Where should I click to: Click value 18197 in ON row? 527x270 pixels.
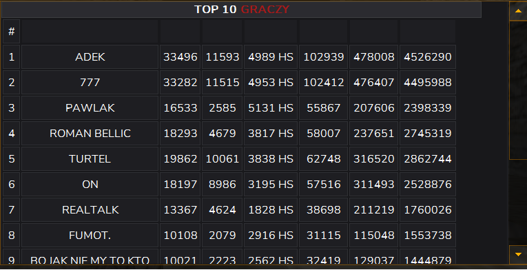[x=180, y=185]
